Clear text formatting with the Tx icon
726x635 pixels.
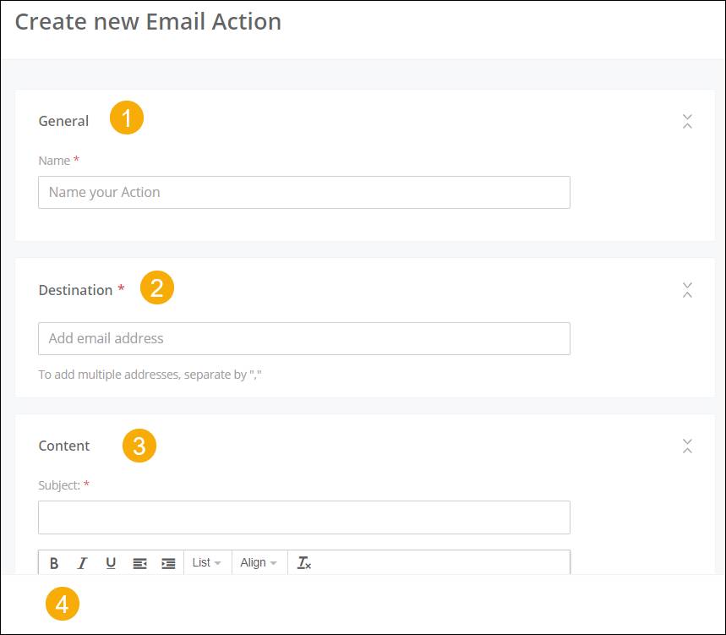pos(303,563)
